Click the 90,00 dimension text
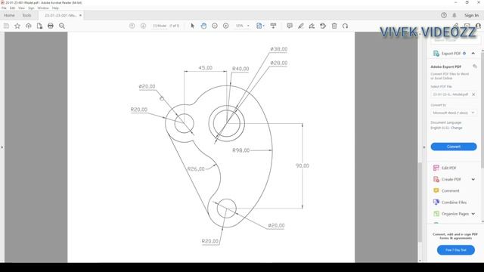 point(302,165)
